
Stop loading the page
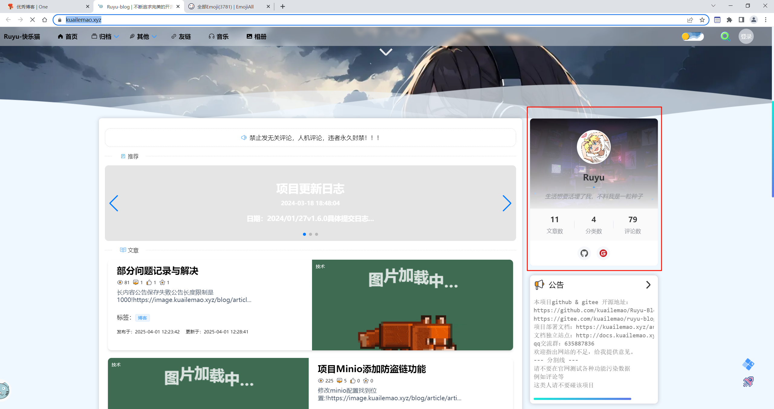(32, 20)
